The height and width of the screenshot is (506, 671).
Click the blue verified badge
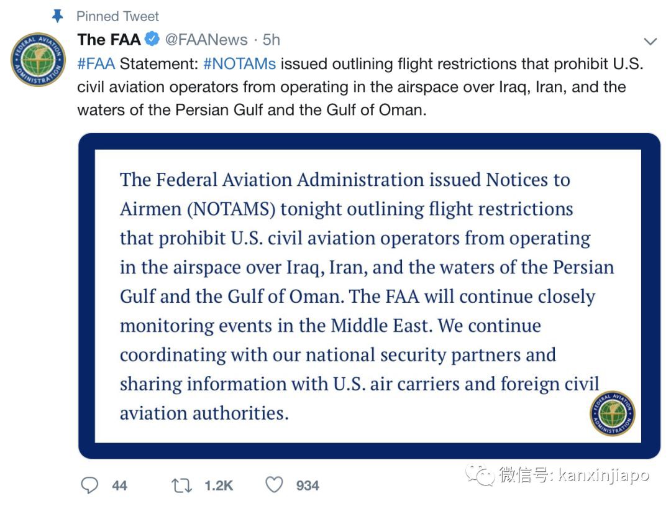(152, 40)
